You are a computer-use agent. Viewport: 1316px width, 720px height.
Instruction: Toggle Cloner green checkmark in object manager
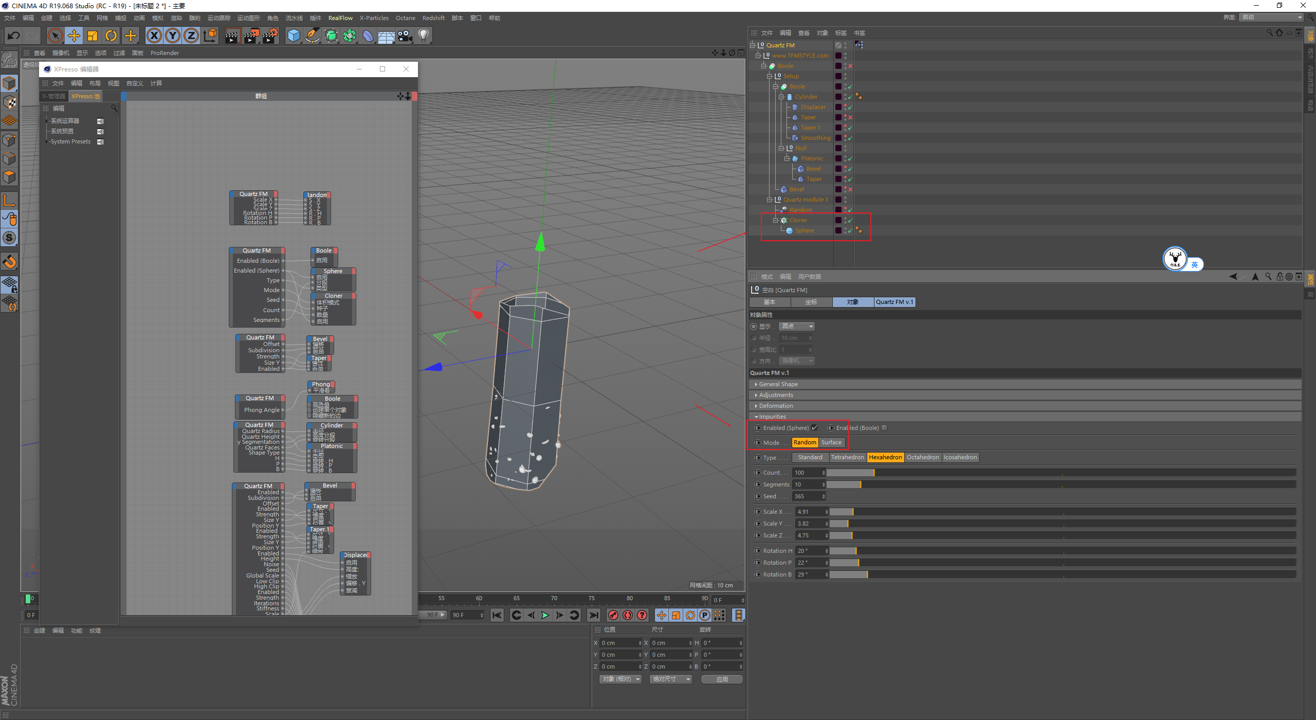tap(850, 221)
